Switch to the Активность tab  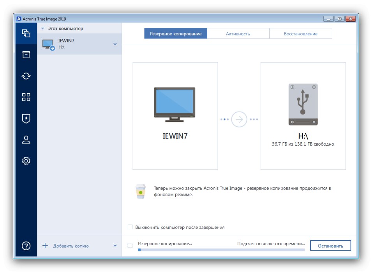coord(239,33)
